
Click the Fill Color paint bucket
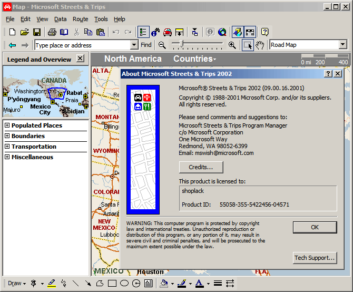pyautogui.click(x=164, y=283)
